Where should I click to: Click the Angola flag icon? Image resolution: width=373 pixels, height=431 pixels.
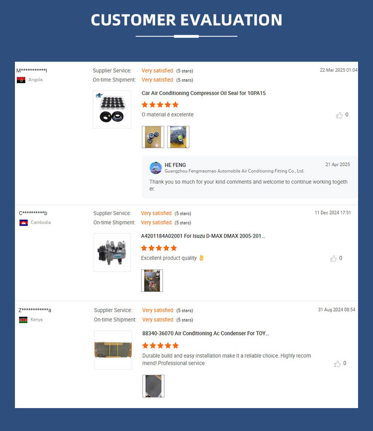click(21, 80)
